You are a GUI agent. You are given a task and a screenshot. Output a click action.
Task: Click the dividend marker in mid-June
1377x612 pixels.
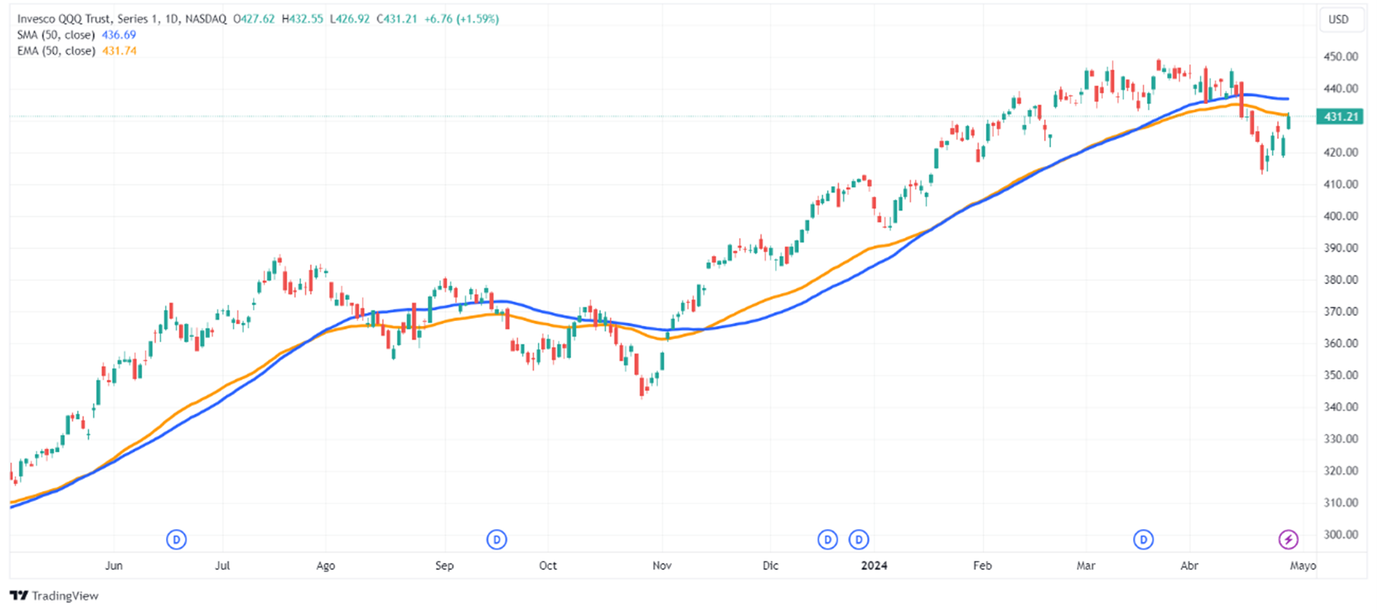click(x=176, y=539)
